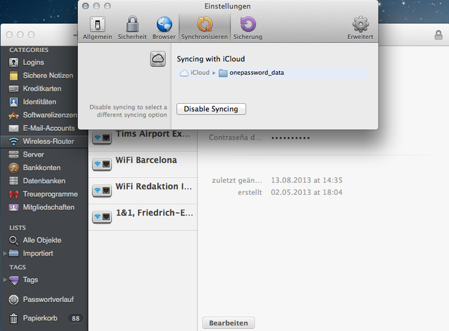
Task: Click the Bearbeiten edit button
Action: 228,323
